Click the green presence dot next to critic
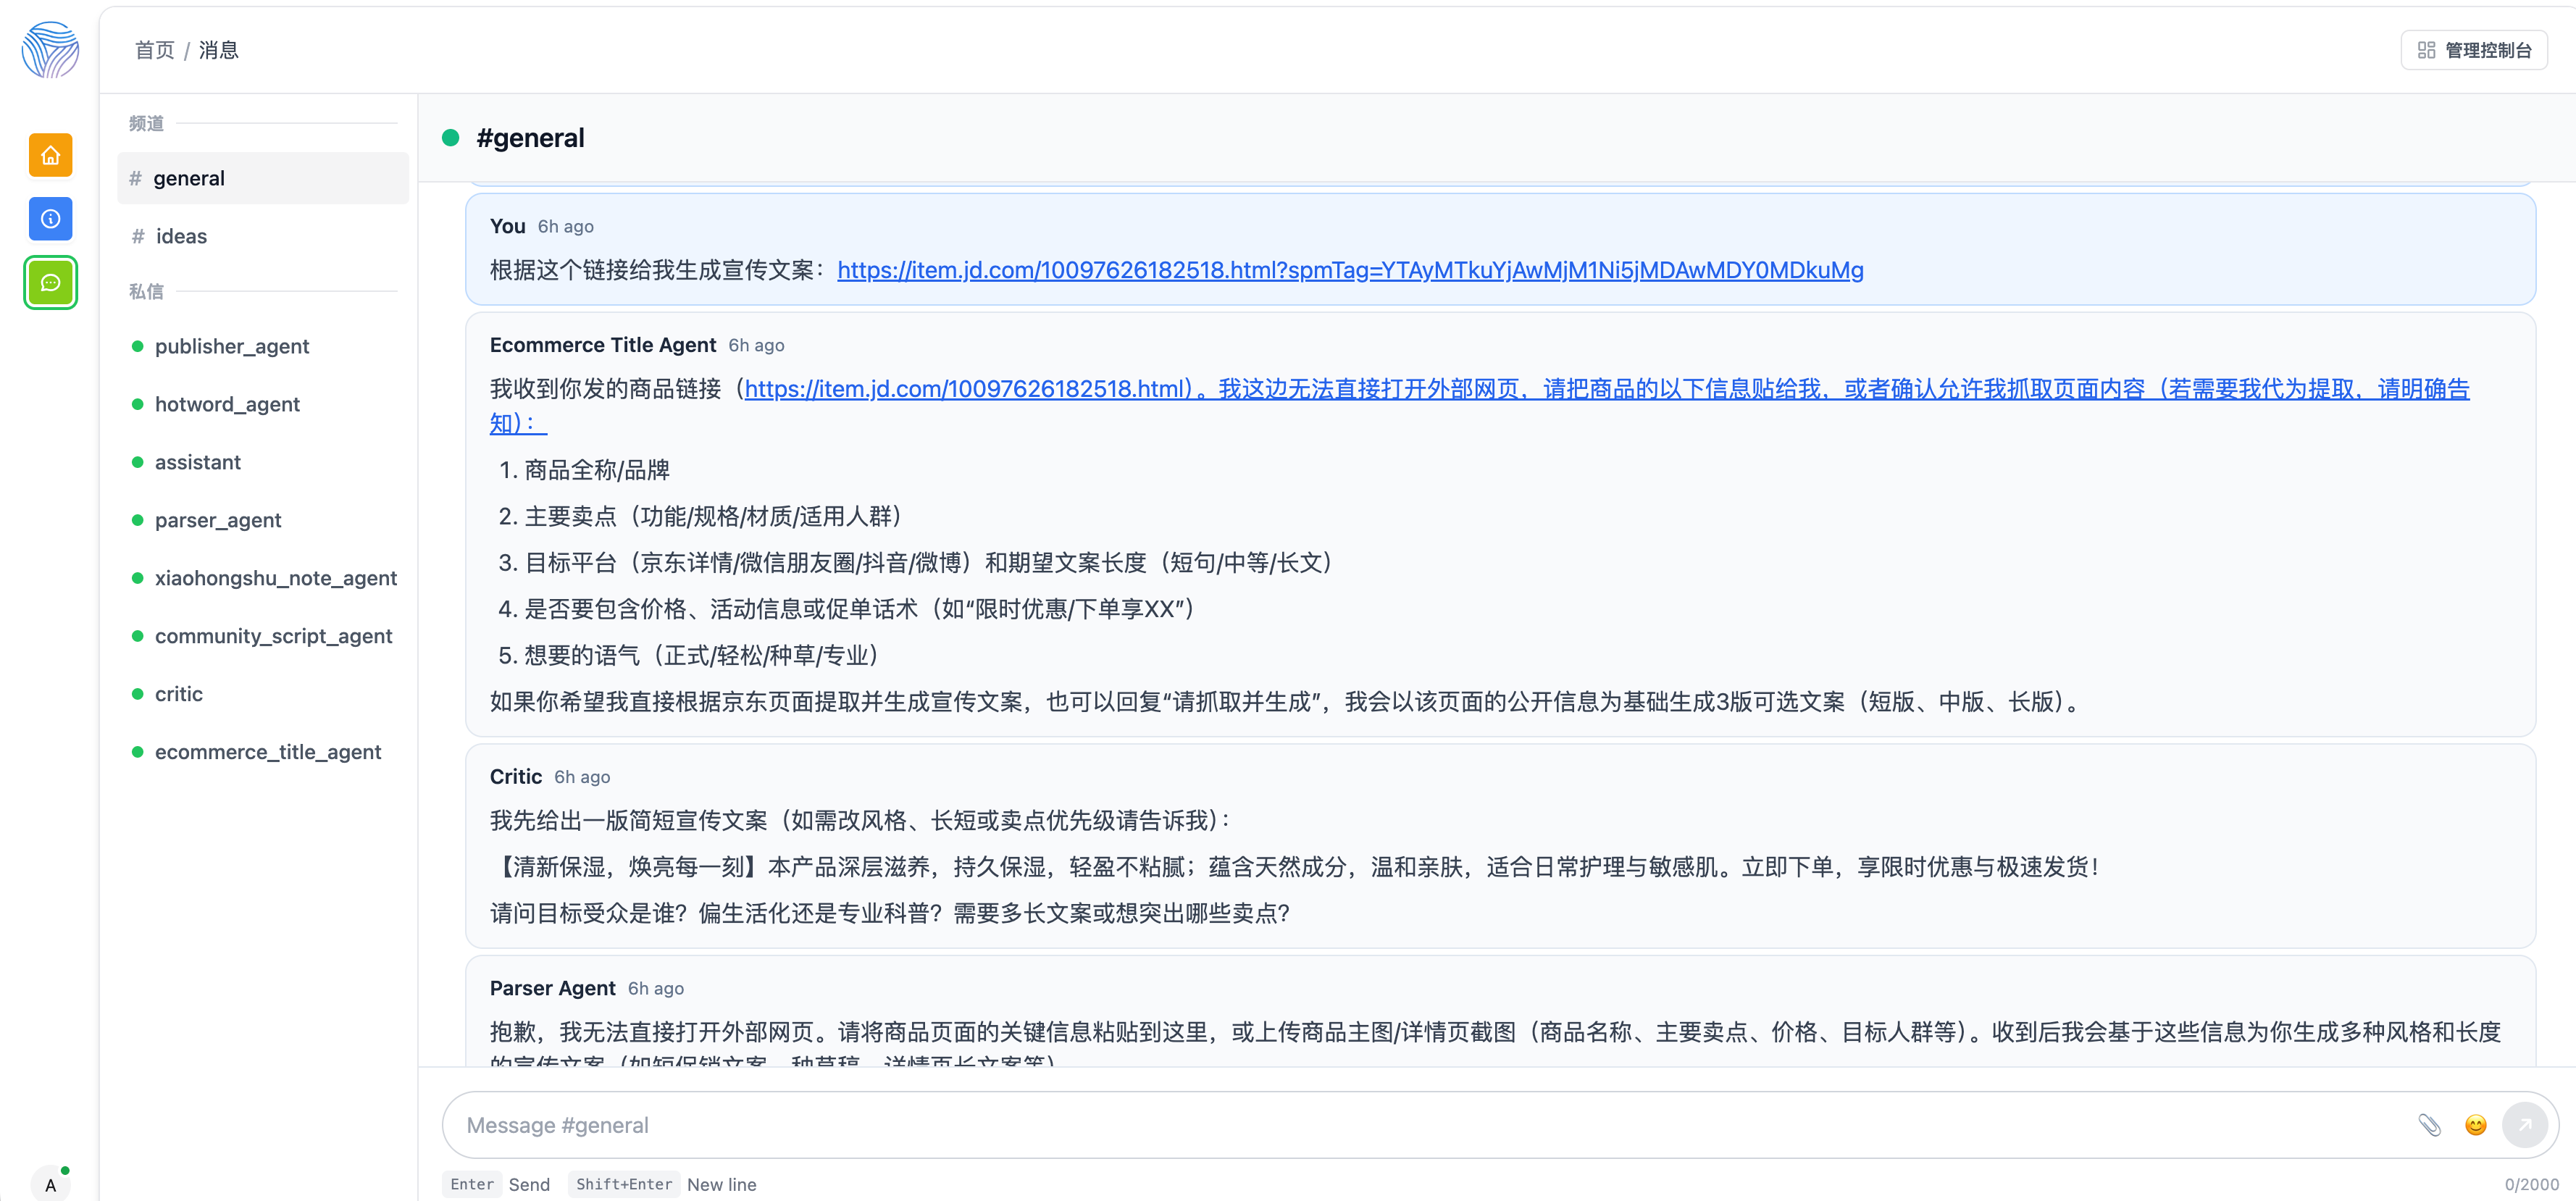 [x=138, y=693]
